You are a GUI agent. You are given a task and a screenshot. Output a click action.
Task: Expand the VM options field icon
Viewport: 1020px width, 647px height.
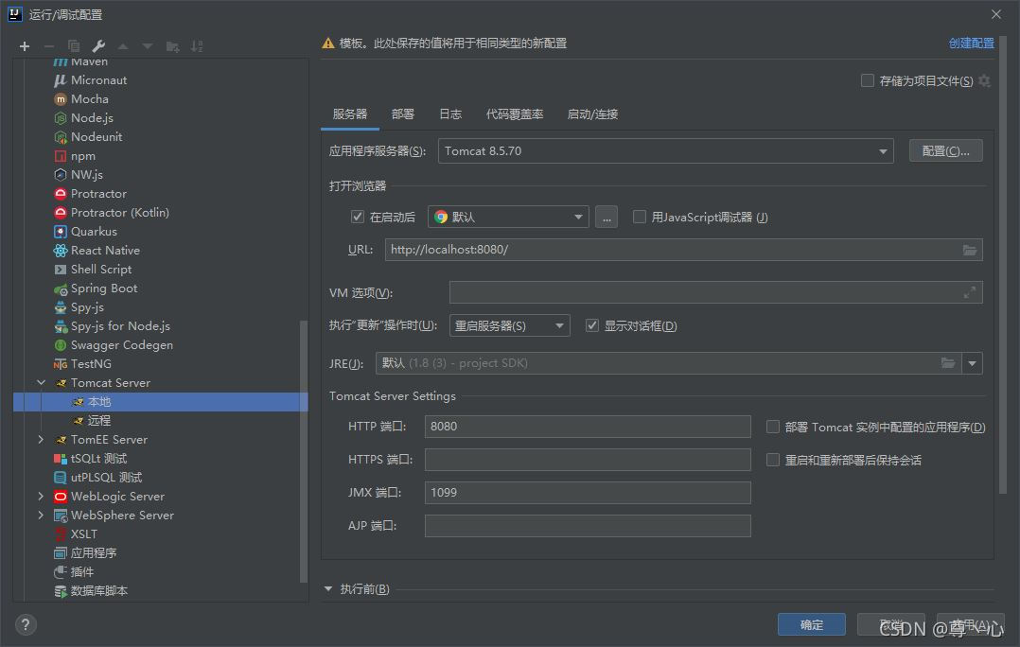point(969,292)
